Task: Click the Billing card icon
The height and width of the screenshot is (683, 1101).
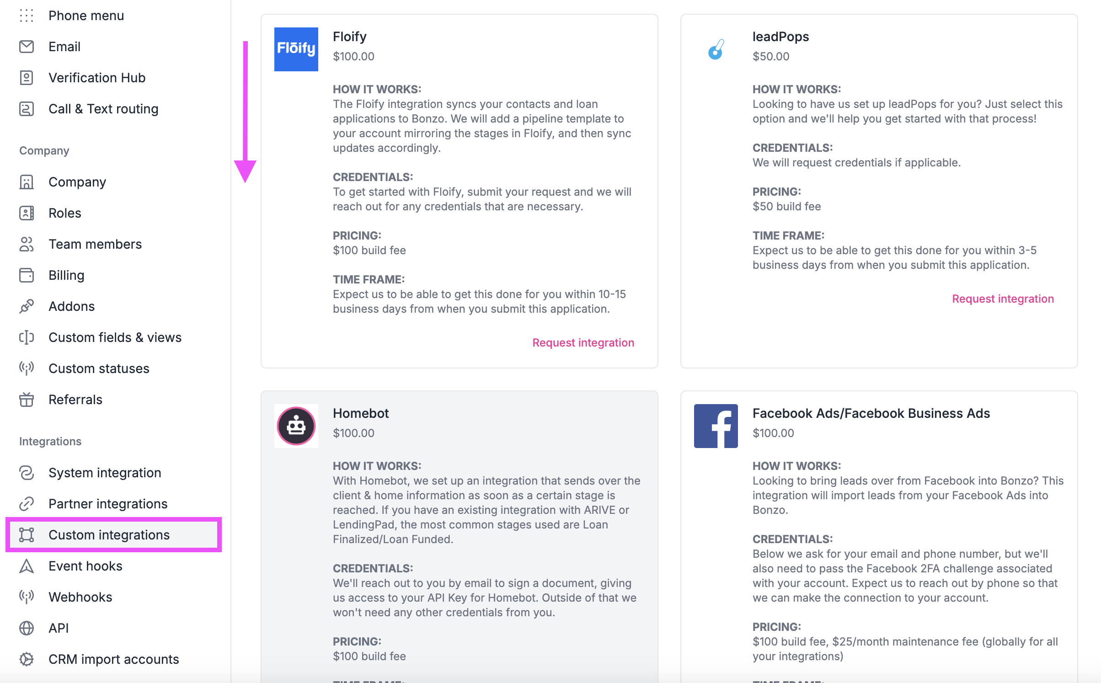Action: (x=27, y=275)
